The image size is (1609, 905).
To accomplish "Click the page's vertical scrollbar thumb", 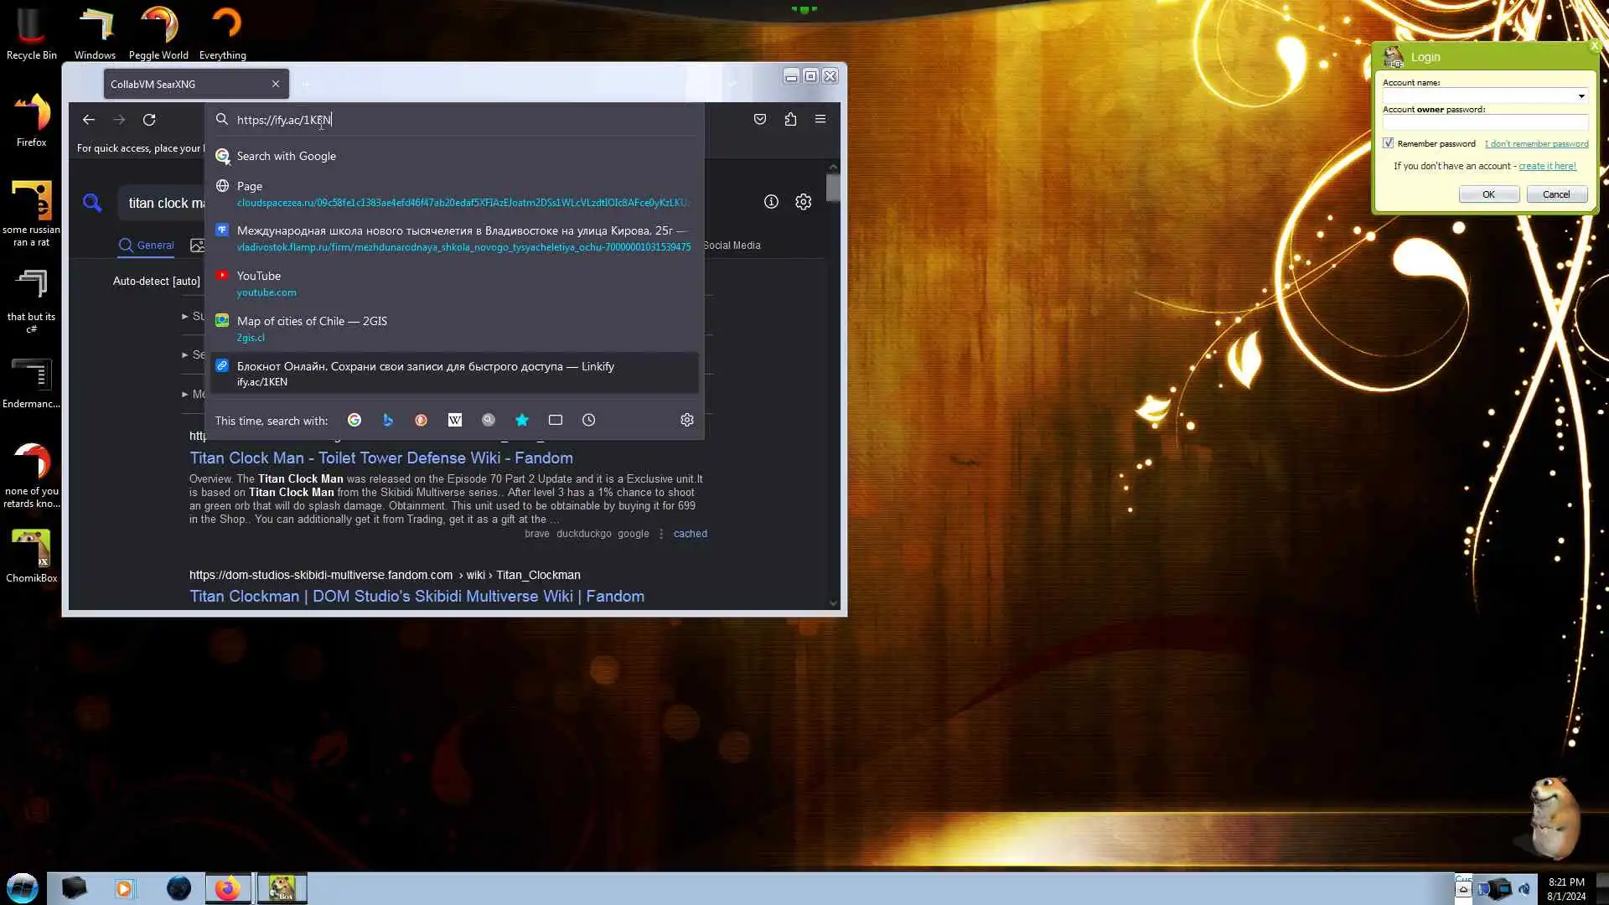I will (832, 188).
